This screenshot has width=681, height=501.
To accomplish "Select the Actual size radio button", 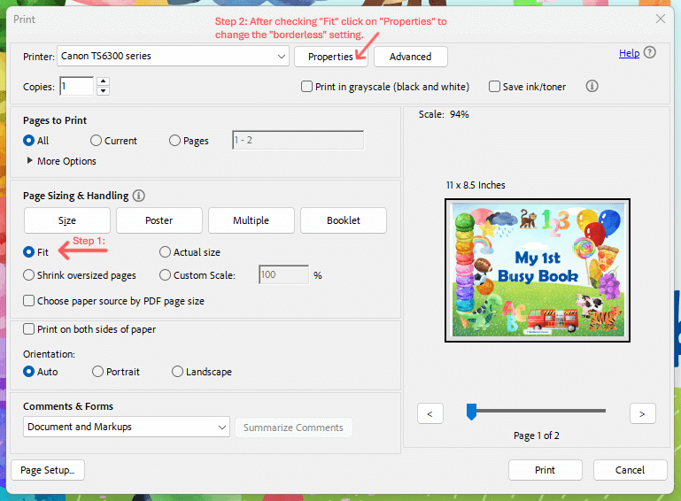I will tap(165, 252).
